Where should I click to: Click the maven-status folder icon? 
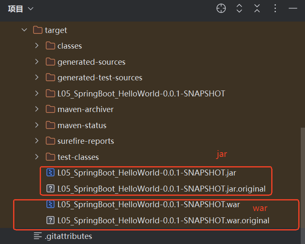[x=50, y=125]
